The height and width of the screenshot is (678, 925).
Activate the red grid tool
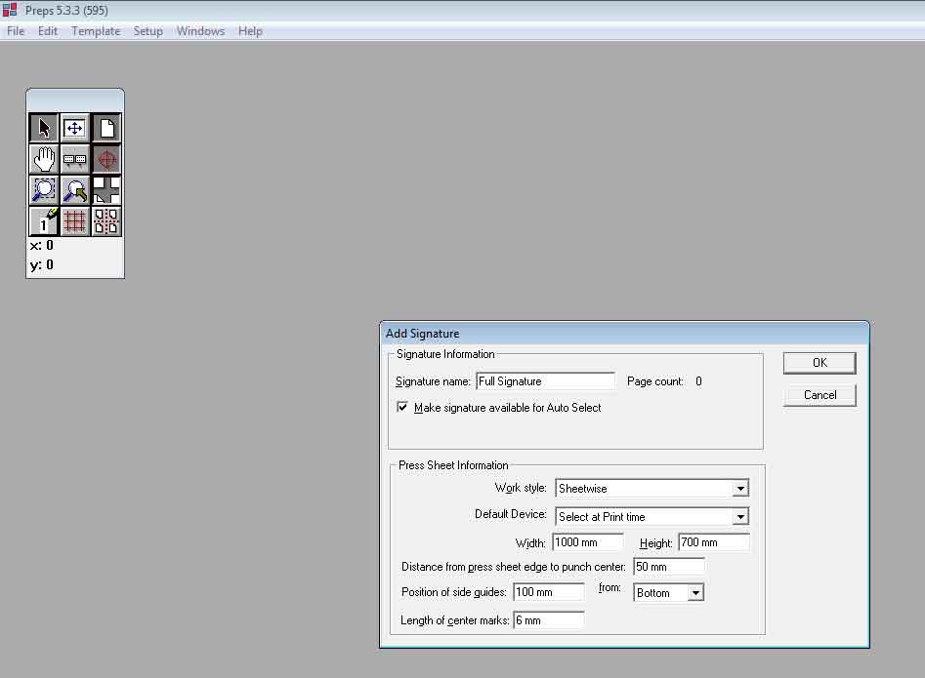[x=75, y=221]
